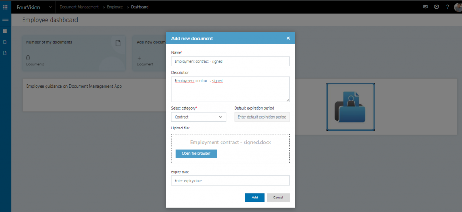The height and width of the screenshot is (212, 462).
Task: Toggle the hamburger navigation menu
Action: (5, 19)
